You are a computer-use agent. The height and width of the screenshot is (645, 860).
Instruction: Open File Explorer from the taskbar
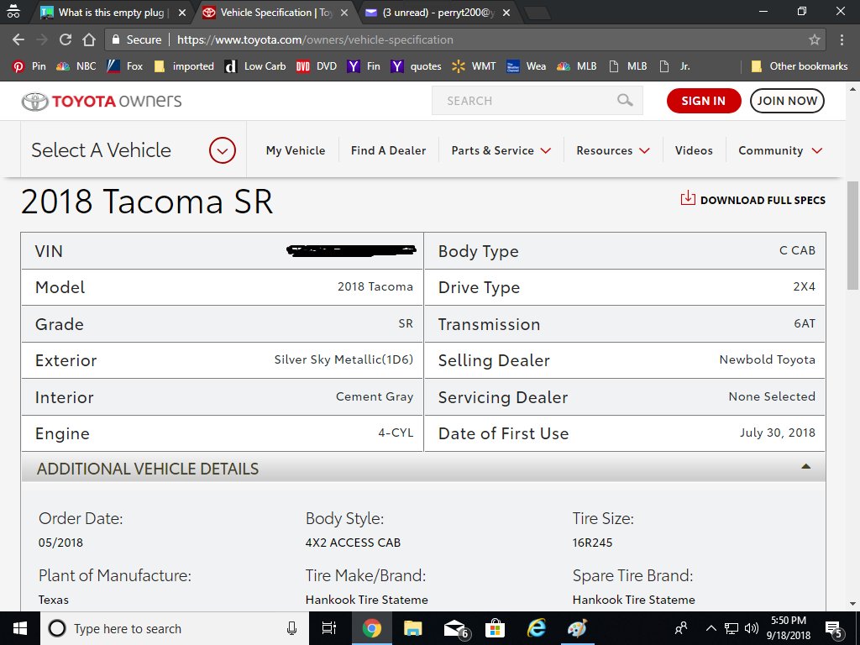pos(412,628)
